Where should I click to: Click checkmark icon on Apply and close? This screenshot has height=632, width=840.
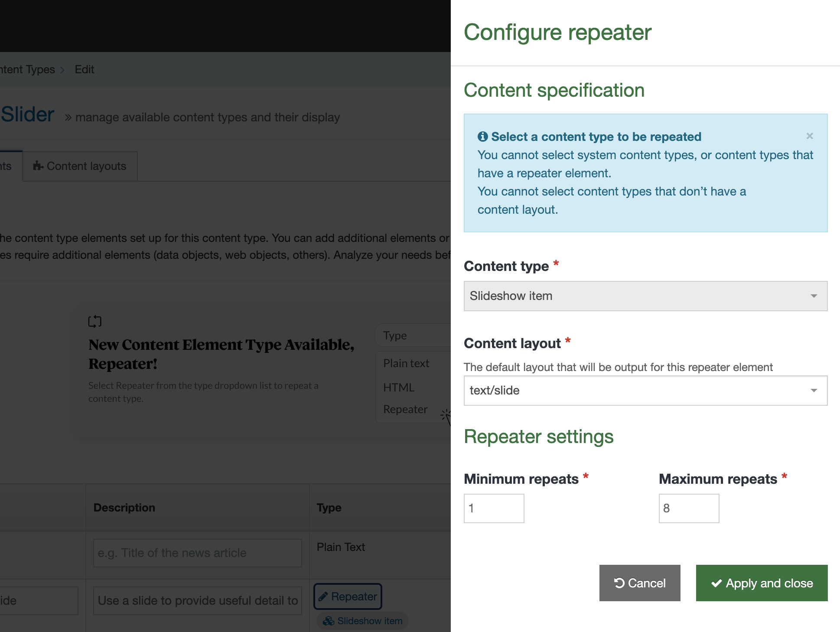point(716,583)
